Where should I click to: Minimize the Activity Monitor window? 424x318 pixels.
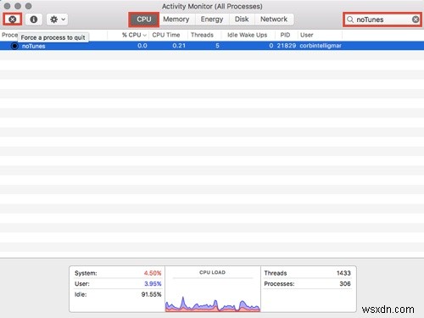(x=18, y=6)
